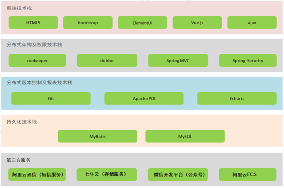This screenshot has width=284, height=188.
Task: Select the Git block
Action: (x=51, y=98)
